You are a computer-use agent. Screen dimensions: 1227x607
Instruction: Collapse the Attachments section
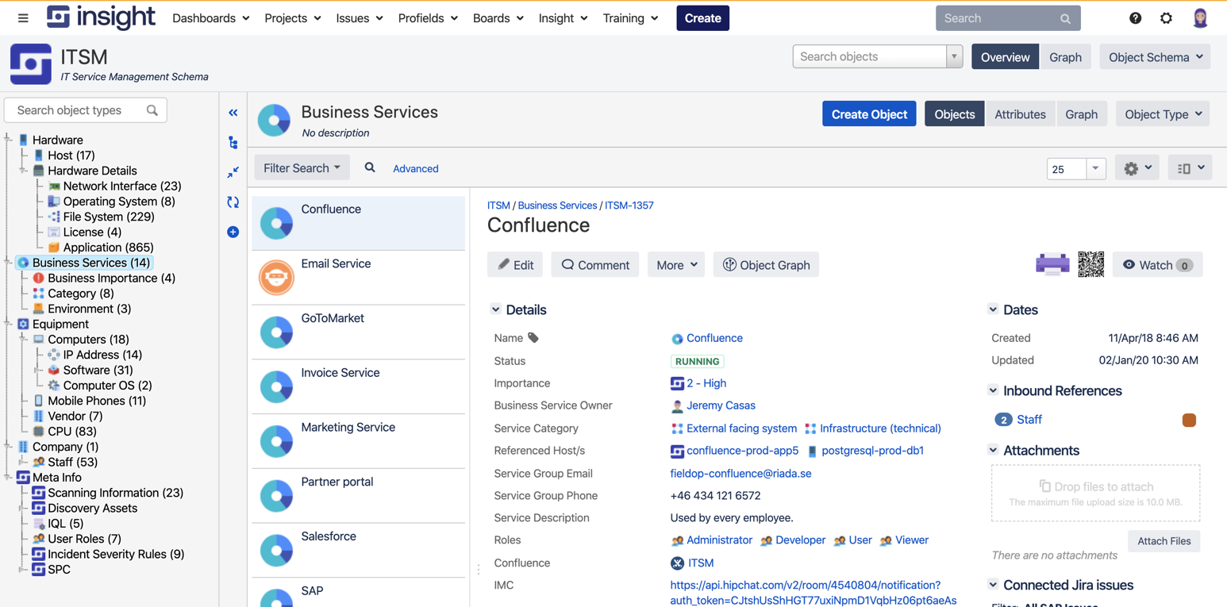993,450
